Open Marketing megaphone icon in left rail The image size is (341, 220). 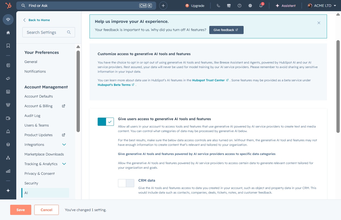8,78
